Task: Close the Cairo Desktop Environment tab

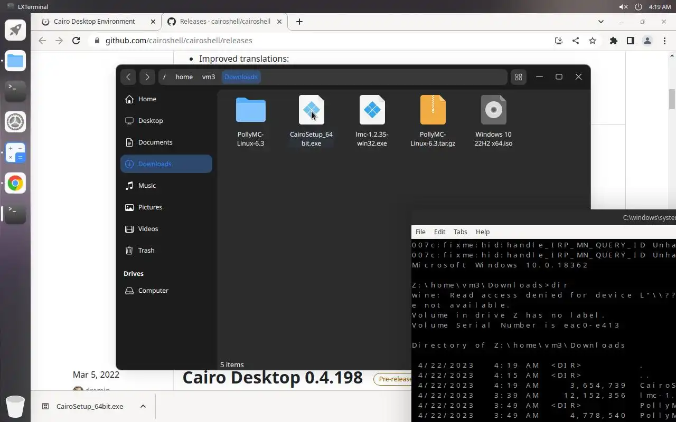Action: [153, 22]
